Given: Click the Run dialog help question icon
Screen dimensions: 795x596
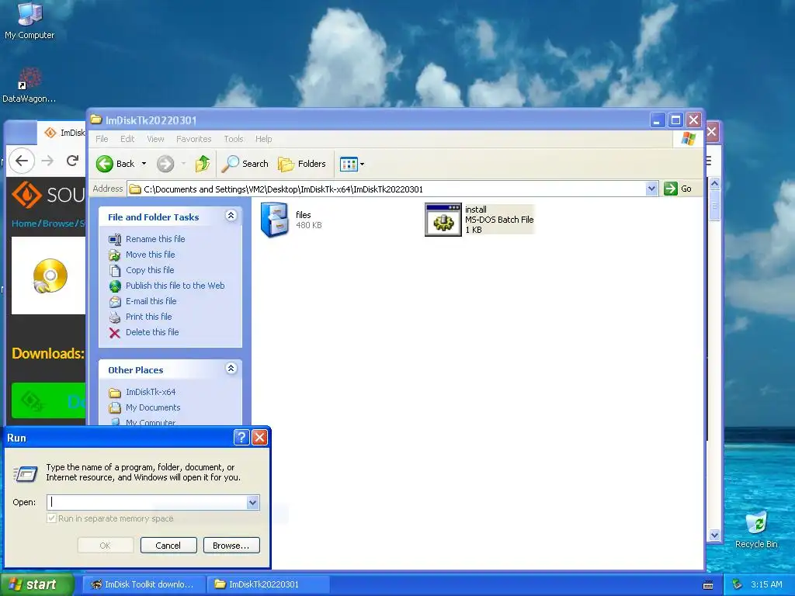Looking at the screenshot, I should tap(241, 438).
